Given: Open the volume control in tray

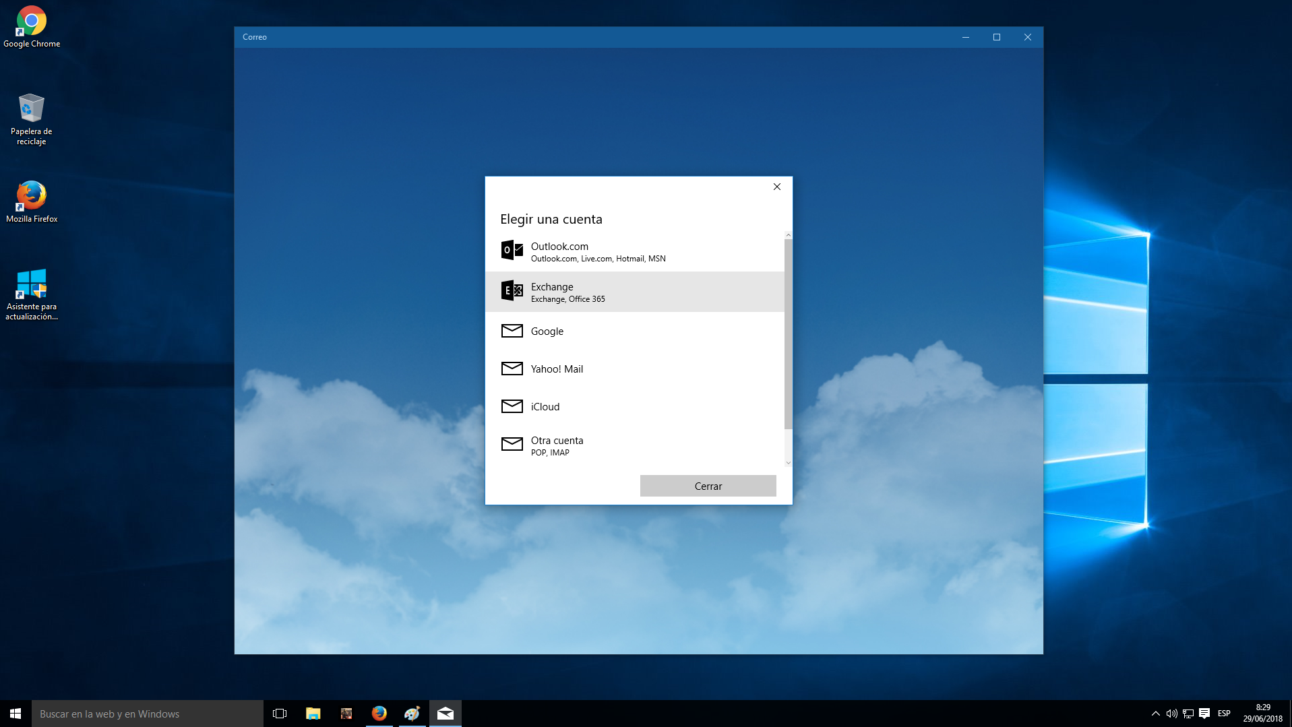Looking at the screenshot, I should point(1171,714).
